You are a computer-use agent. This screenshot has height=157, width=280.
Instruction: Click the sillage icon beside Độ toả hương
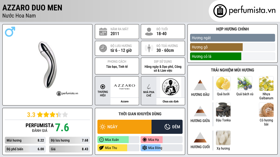tap(149, 48)
